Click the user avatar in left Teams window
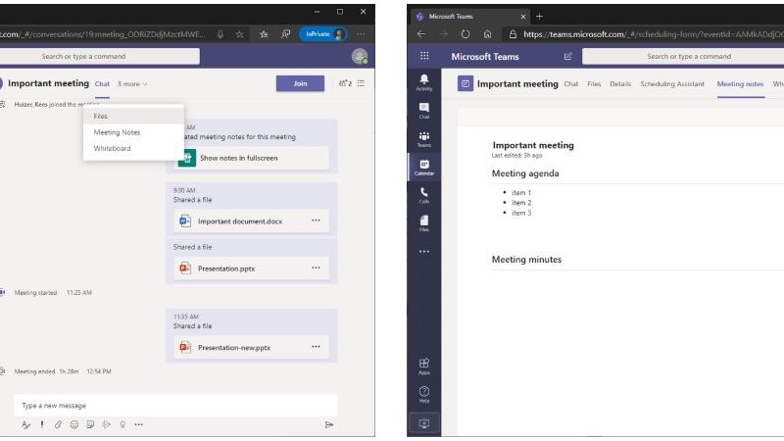The width and height of the screenshot is (784, 441). click(359, 56)
